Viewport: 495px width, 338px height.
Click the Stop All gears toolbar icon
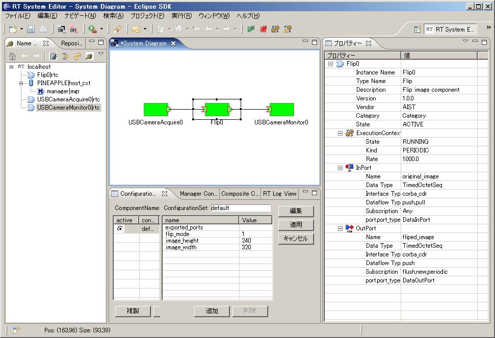(288, 30)
